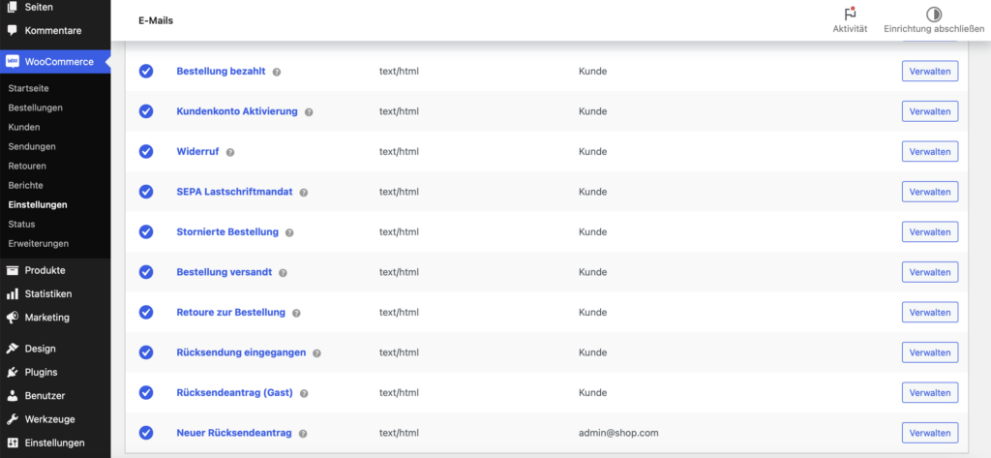This screenshot has width=991, height=458.
Task: Open Bestellungen in WooCommerce submenu
Action: 36,107
